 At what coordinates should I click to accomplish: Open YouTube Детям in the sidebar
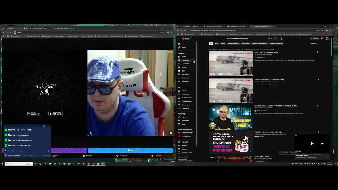186,136
